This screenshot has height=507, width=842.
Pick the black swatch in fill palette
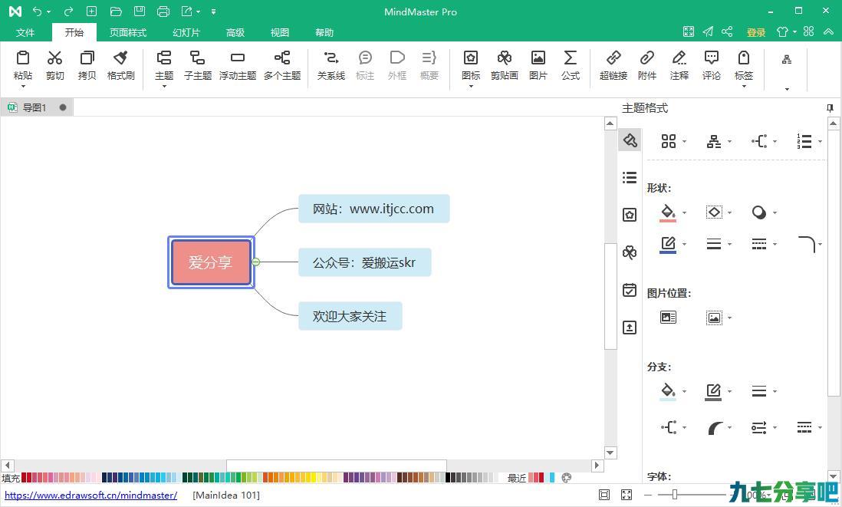point(449,477)
